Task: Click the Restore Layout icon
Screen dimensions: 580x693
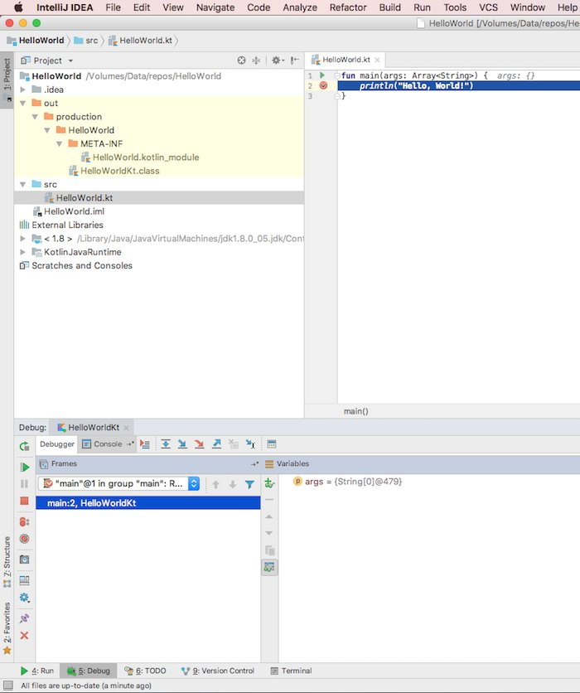Action: [24, 580]
